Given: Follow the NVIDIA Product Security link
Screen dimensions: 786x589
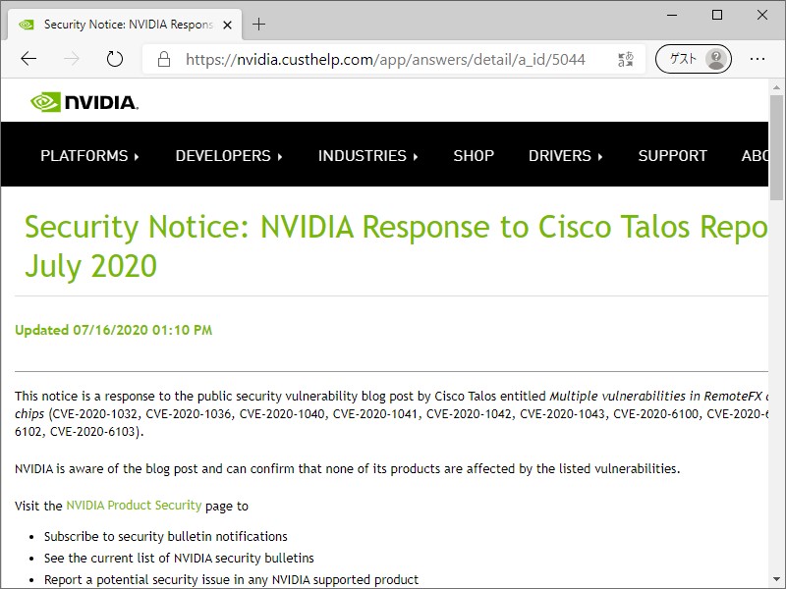Looking at the screenshot, I should (x=134, y=506).
